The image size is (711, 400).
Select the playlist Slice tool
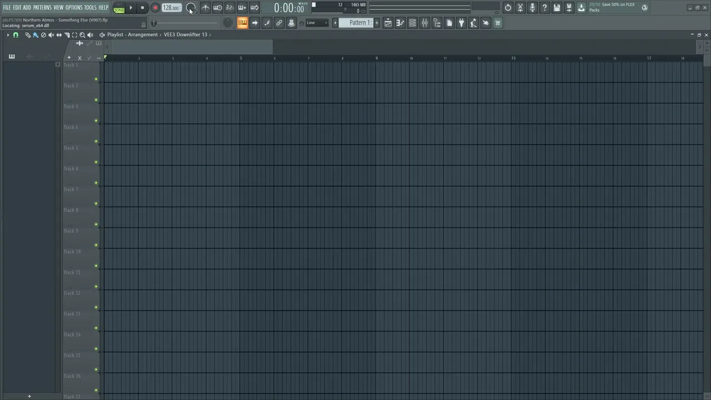click(x=67, y=34)
